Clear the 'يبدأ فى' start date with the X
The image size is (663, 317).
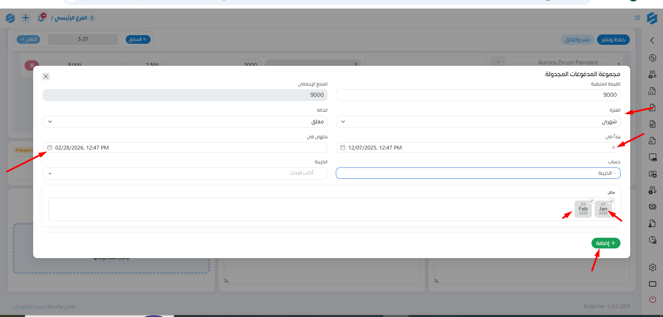613,147
